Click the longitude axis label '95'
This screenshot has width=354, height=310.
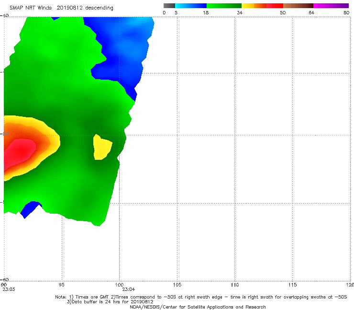61,285
